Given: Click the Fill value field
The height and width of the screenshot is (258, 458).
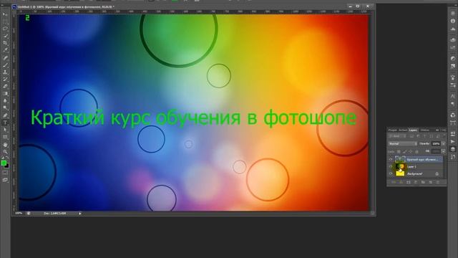Looking at the screenshot, I should coord(436,151).
